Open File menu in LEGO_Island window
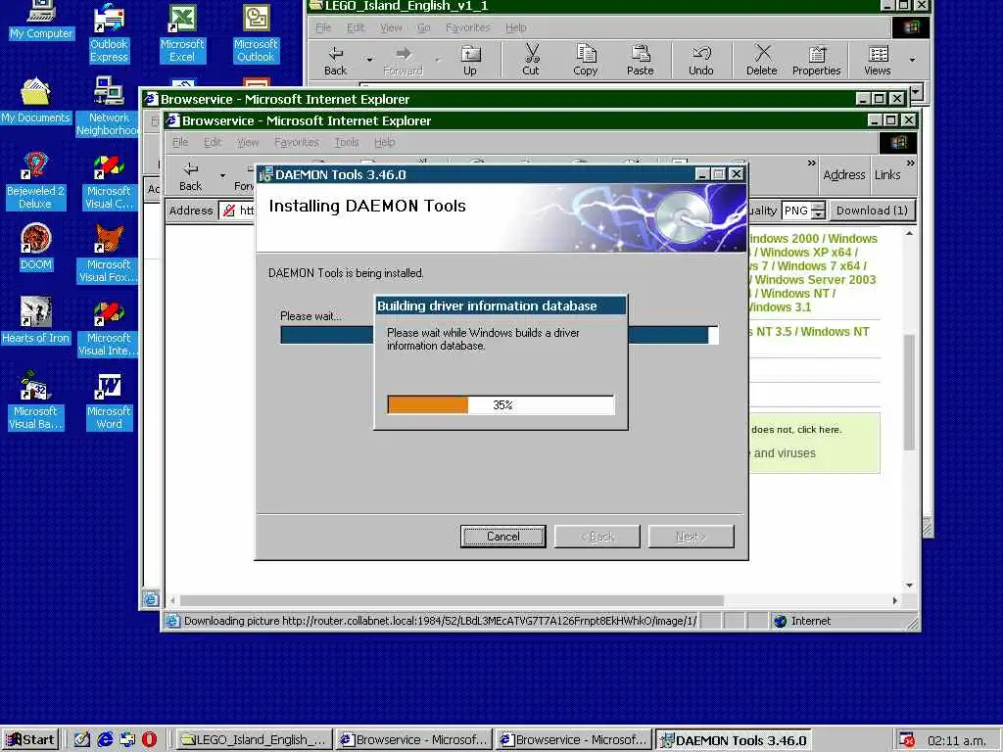Image resolution: width=1003 pixels, height=752 pixels. click(323, 27)
